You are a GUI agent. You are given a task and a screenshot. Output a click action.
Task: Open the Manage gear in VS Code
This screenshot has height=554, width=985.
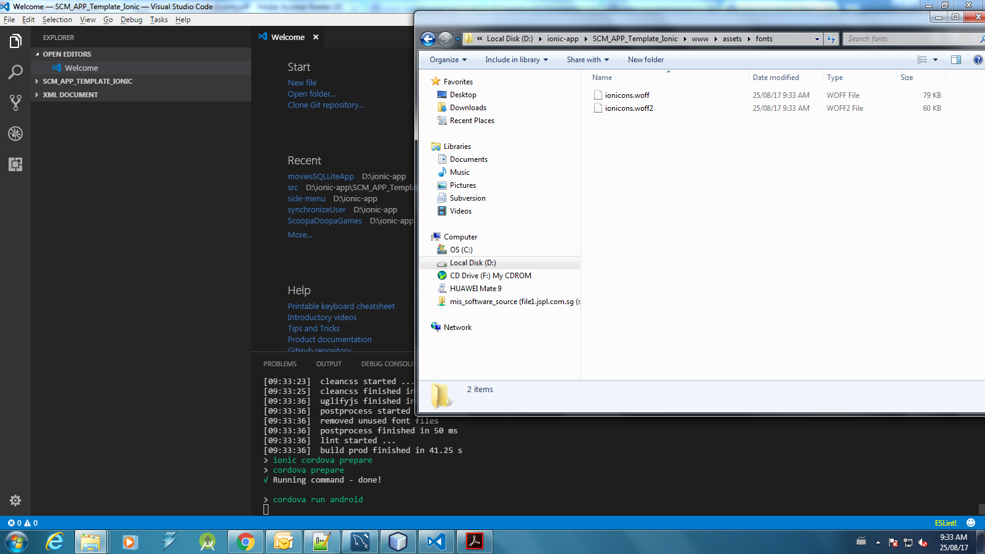[x=15, y=500]
